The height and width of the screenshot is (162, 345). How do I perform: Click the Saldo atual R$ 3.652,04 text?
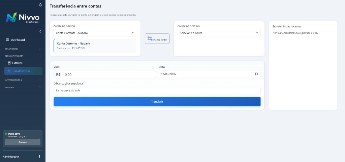click(x=71, y=48)
